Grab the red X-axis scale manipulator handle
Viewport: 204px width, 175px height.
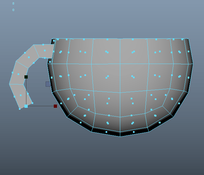[x=55, y=106]
